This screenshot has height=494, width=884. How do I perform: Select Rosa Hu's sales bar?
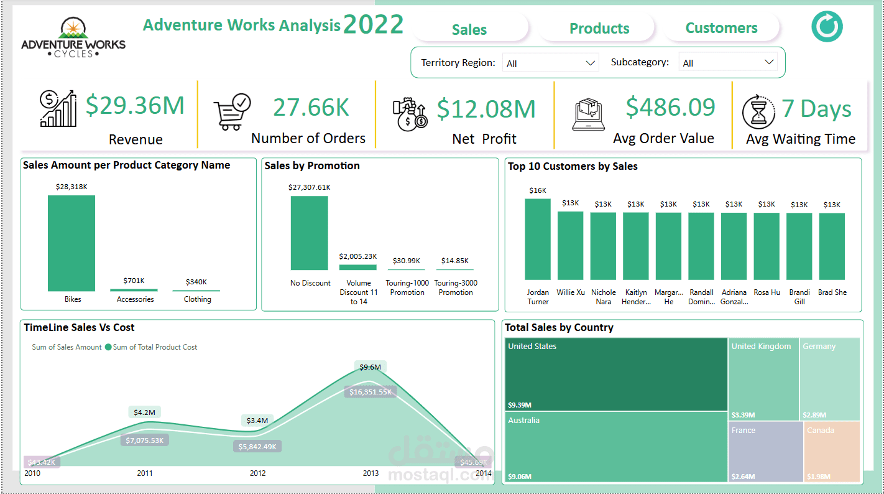click(x=767, y=246)
